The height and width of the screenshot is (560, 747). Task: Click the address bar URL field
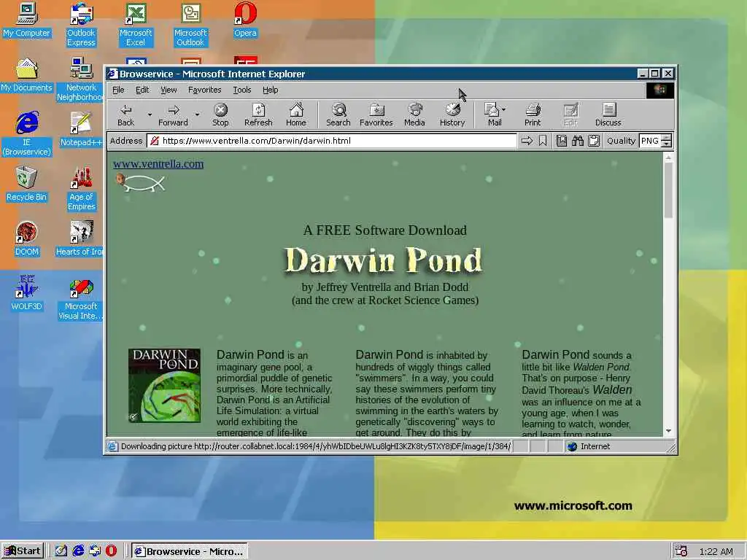332,141
